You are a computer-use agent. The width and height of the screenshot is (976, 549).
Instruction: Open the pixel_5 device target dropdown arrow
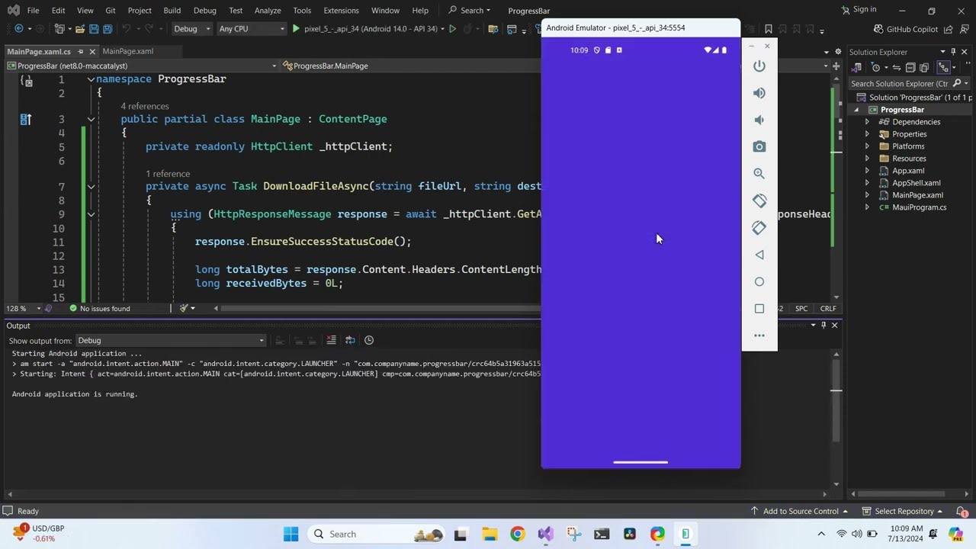point(444,29)
